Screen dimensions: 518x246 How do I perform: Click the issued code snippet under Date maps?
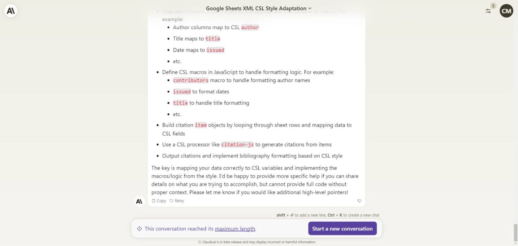click(x=215, y=50)
